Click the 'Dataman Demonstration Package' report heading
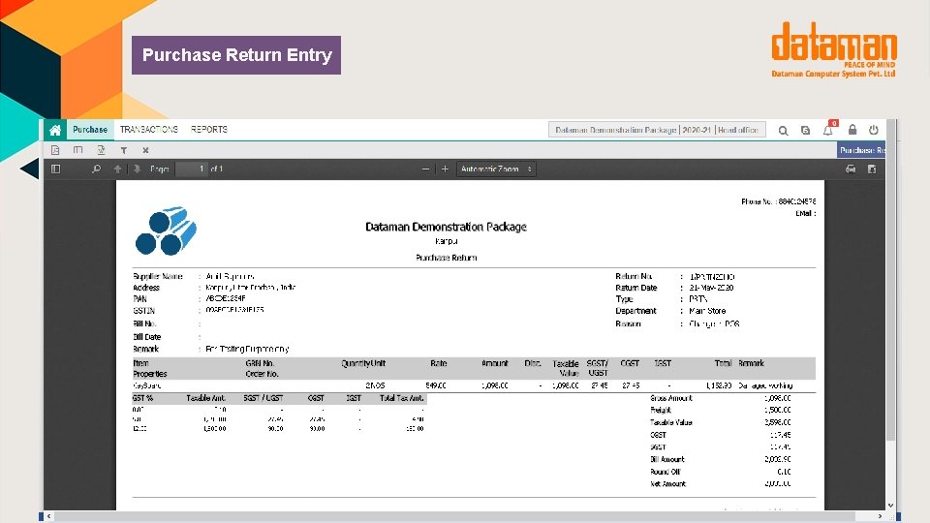930x523 pixels. click(x=446, y=227)
